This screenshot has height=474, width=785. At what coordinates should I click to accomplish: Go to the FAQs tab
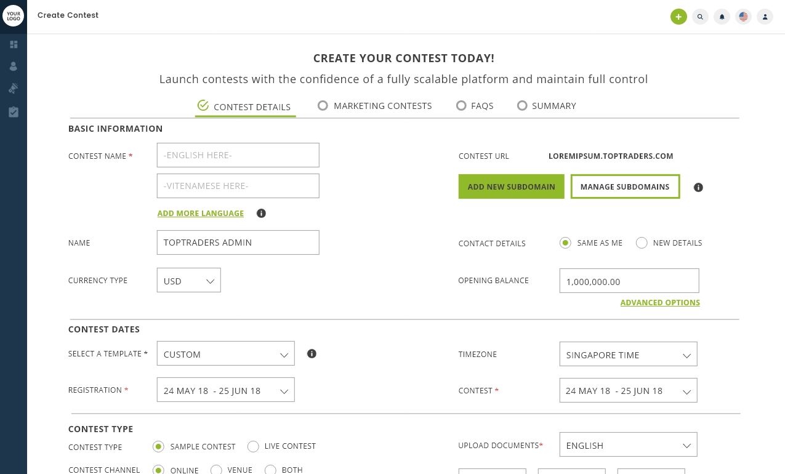[x=475, y=106]
